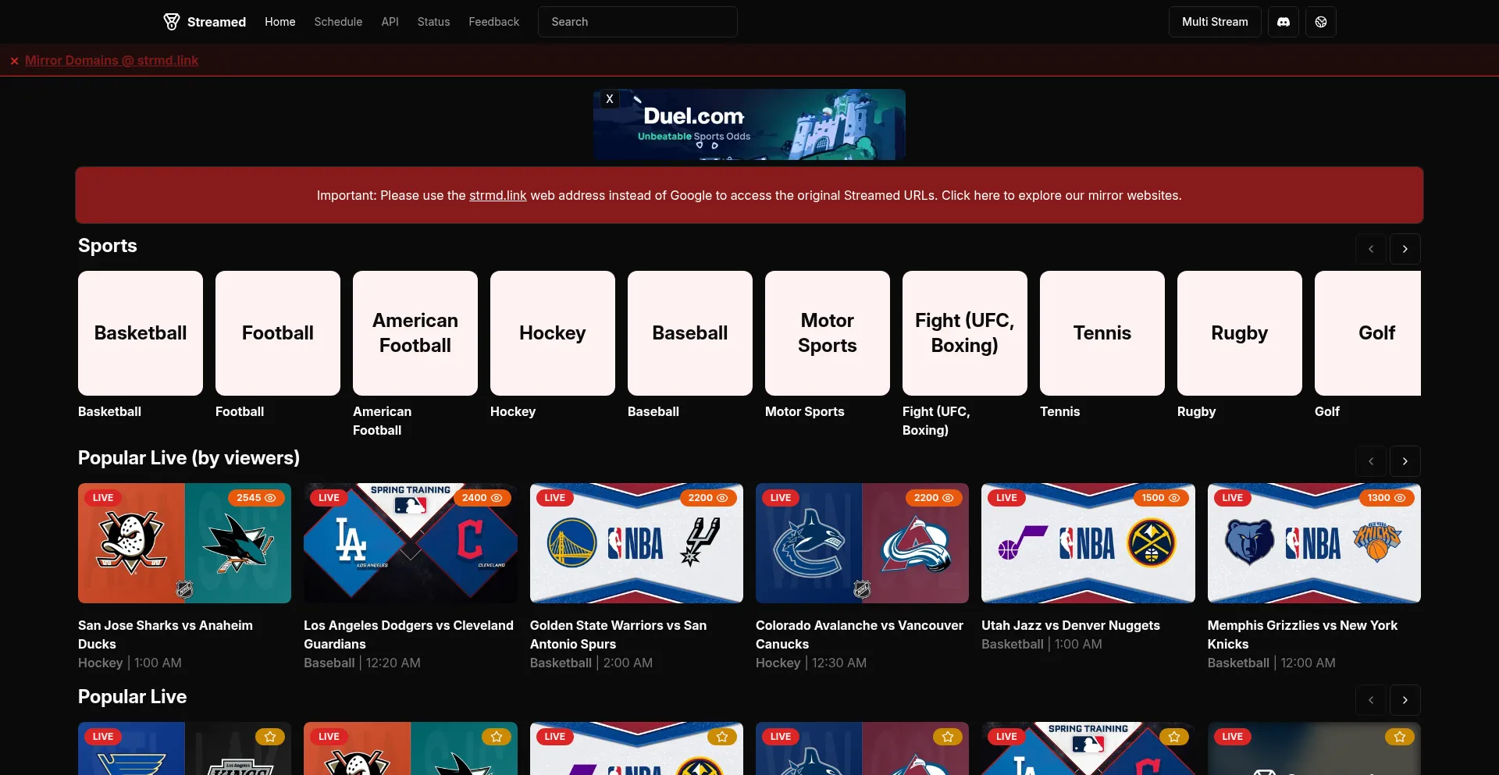The width and height of the screenshot is (1499, 775).
Task: Open the API nav link
Action: pos(390,22)
